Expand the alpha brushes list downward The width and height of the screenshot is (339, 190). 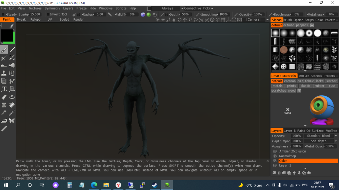tap(305, 71)
